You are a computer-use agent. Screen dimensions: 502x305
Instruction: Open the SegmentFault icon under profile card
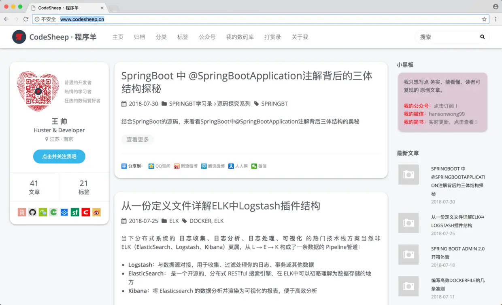[x=75, y=212]
